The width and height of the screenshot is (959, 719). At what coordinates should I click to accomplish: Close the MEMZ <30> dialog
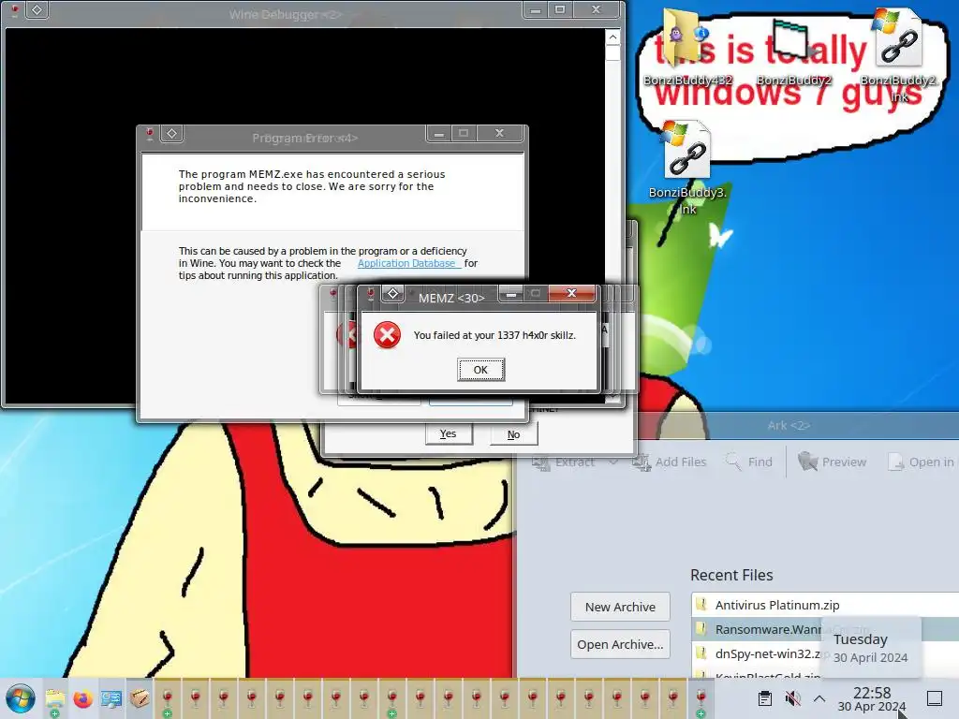(x=571, y=293)
